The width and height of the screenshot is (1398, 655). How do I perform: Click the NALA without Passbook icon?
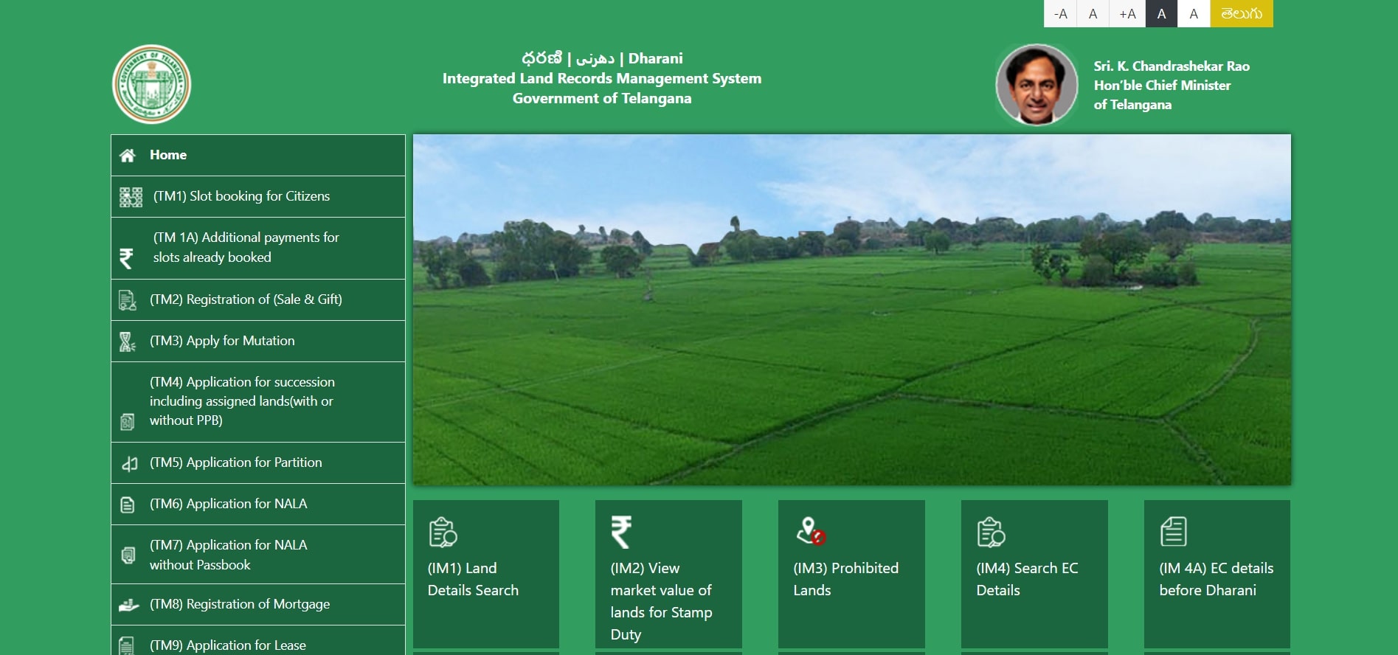(x=128, y=555)
